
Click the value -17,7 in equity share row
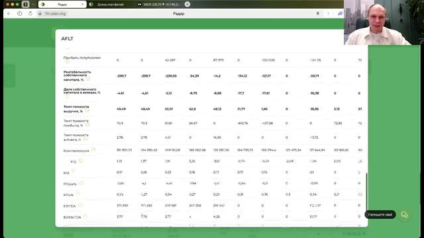point(240,93)
